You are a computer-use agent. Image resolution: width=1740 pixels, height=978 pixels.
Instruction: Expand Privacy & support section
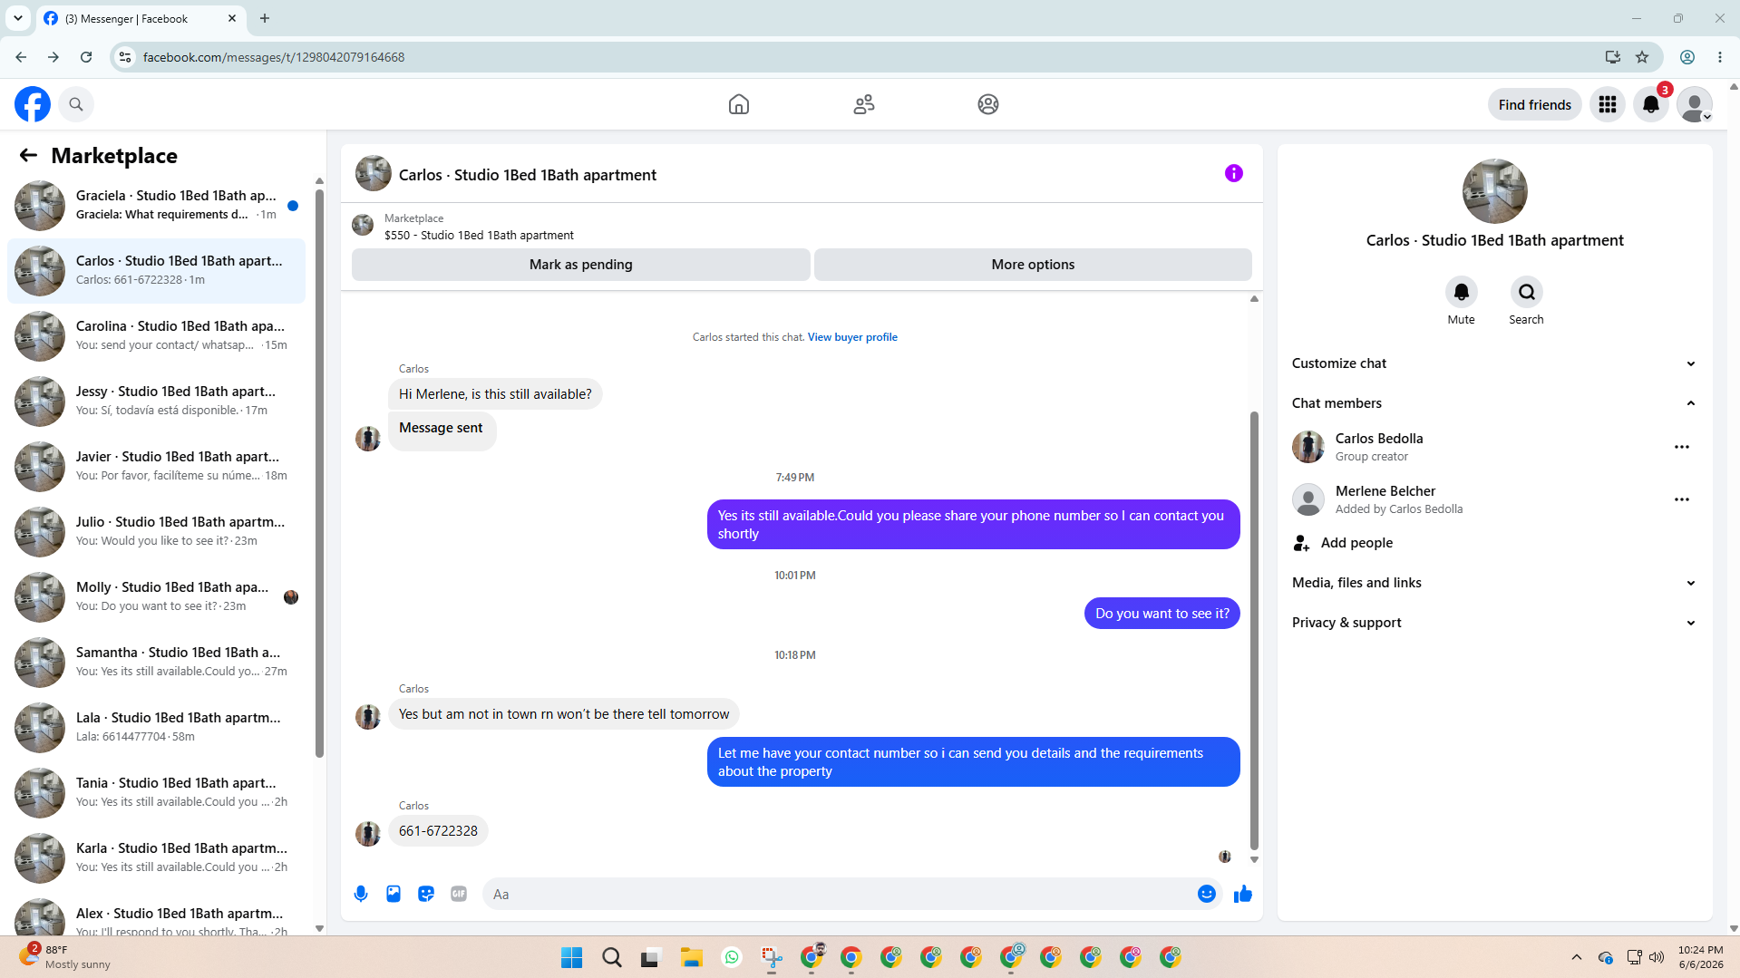[x=1494, y=623]
